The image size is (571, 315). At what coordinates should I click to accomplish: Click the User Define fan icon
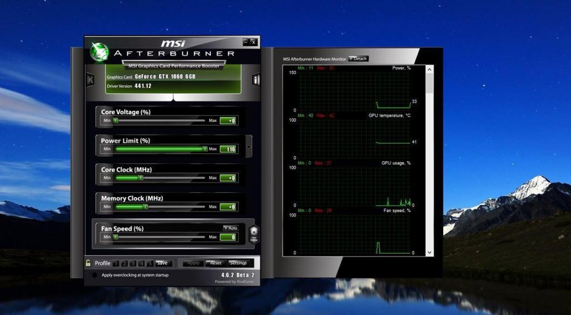[254, 234]
